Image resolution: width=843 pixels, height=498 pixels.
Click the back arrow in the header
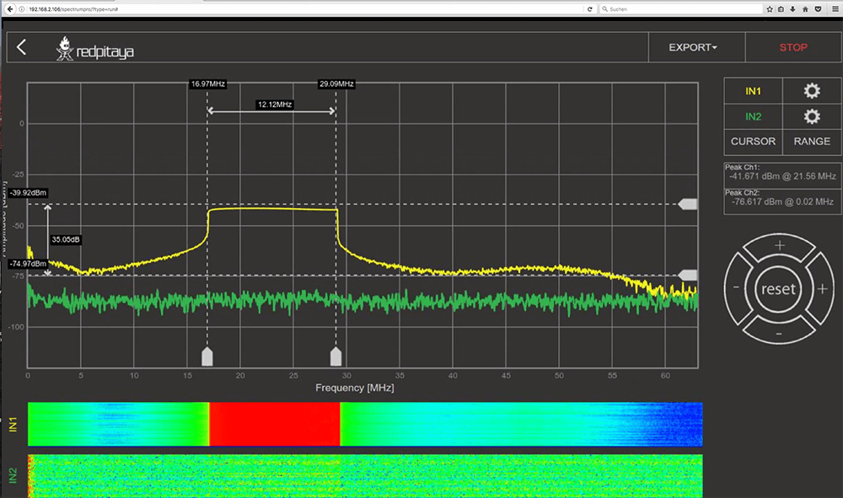tap(22, 47)
